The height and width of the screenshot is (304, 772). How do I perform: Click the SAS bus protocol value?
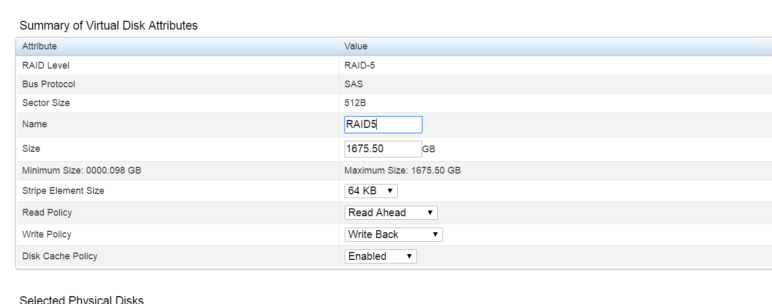[353, 84]
